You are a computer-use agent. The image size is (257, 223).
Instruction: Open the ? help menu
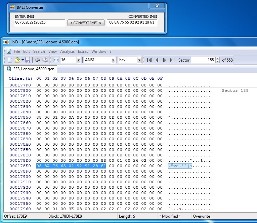coord(111,51)
